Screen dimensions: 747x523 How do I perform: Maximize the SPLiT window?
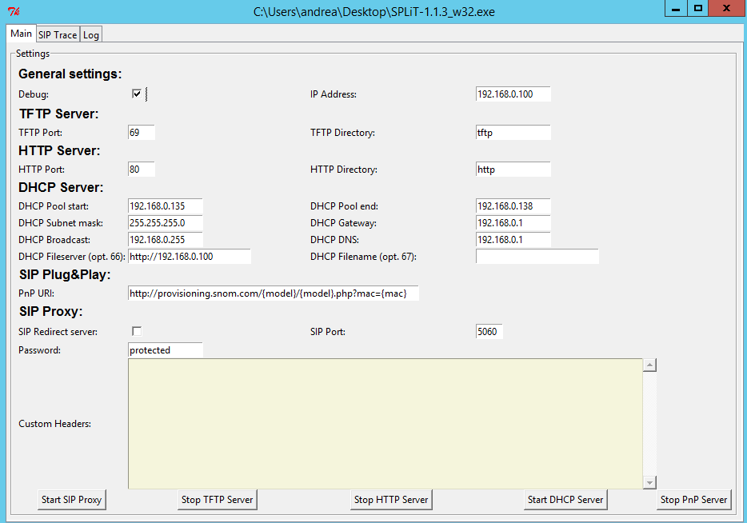[x=698, y=8]
